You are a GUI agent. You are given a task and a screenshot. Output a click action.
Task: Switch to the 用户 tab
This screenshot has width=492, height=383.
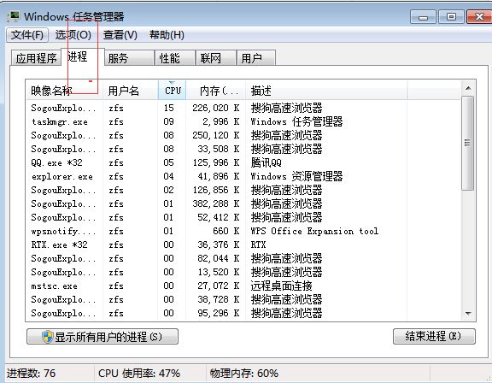pyautogui.click(x=256, y=58)
